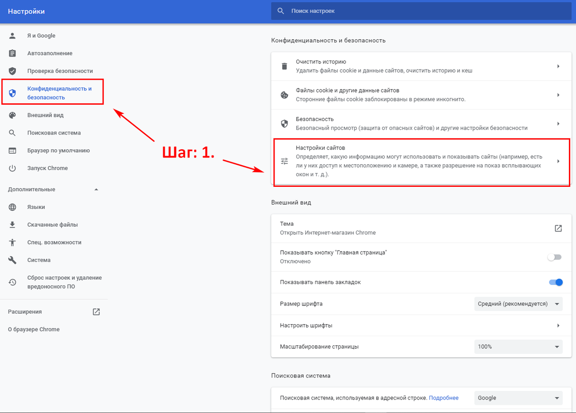Click the Настроить шрифты label
576x413 pixels.
click(306, 326)
